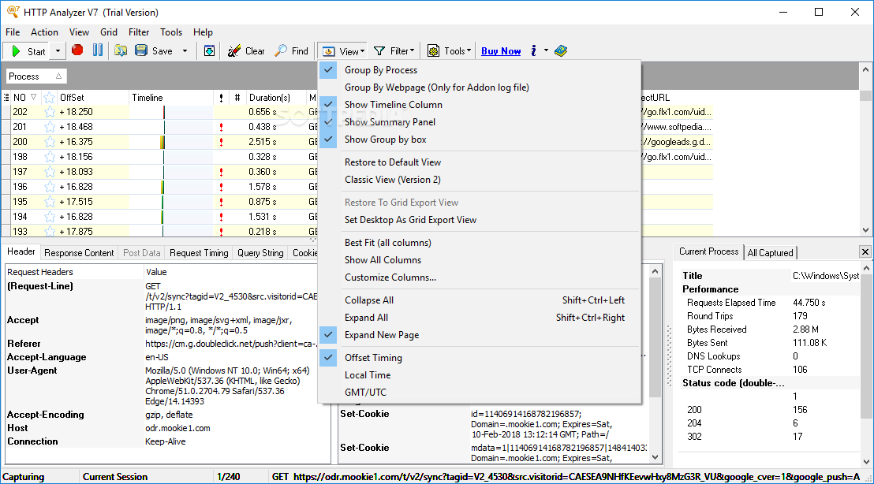Enable Group By Webpage option
Viewport: 874px width, 484px height.
click(x=436, y=87)
